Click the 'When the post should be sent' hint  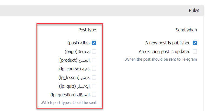pos(161,59)
